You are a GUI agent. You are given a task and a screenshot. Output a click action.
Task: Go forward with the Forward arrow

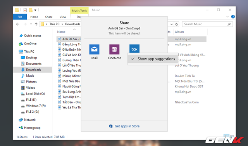tap(25, 24)
